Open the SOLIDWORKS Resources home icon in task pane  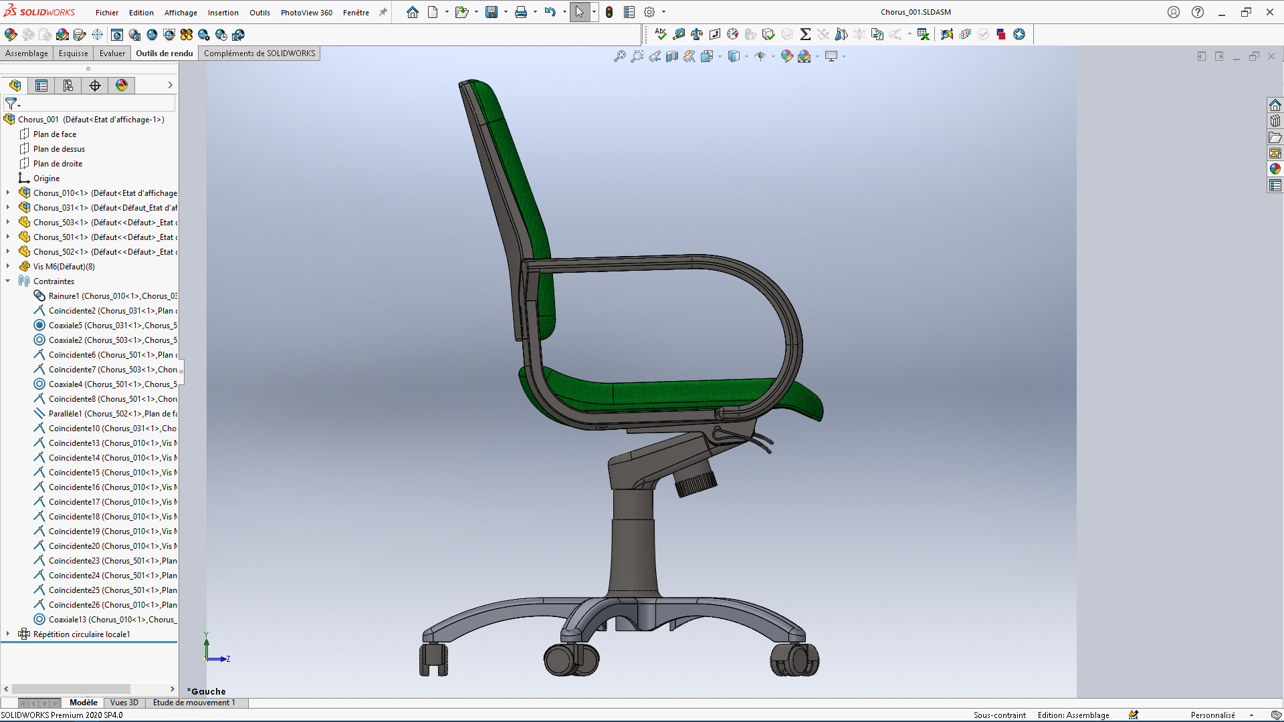pos(1275,105)
